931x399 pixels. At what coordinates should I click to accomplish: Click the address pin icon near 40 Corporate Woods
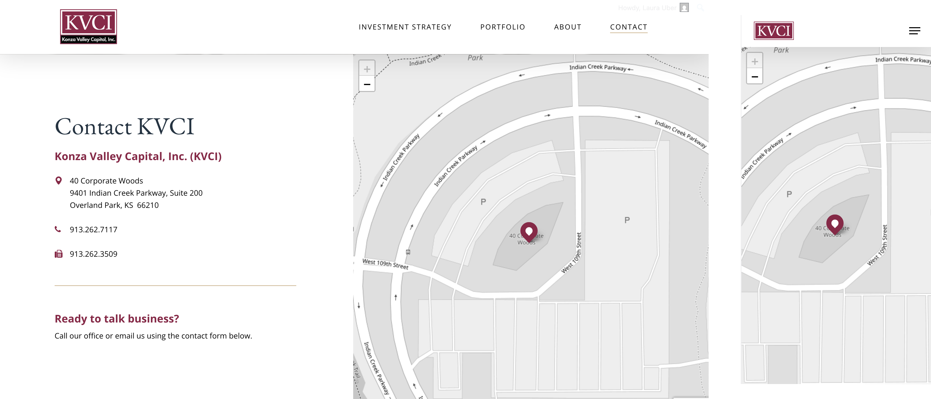pyautogui.click(x=58, y=180)
